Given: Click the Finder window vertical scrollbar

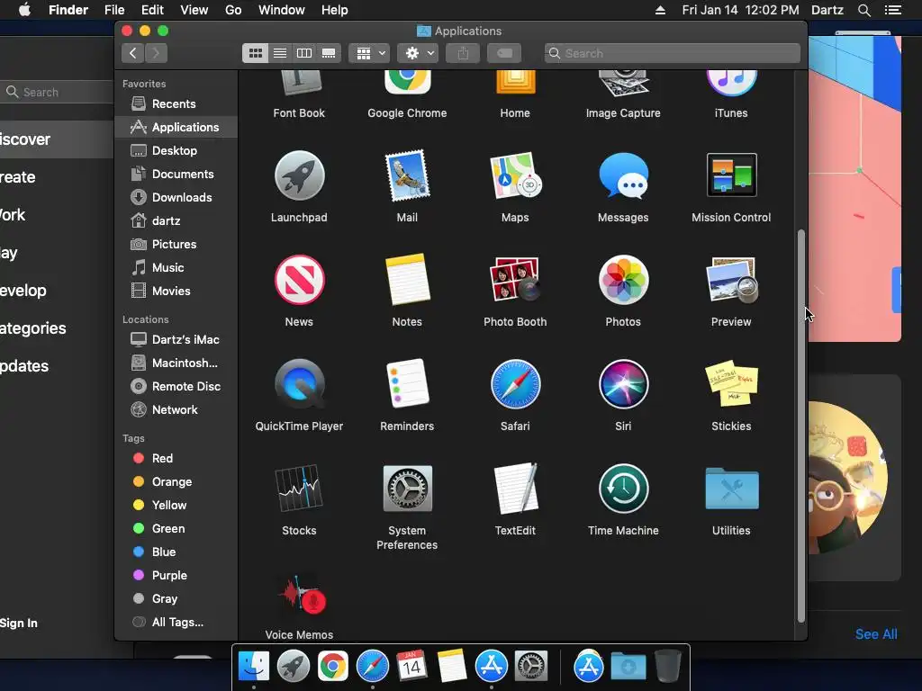Looking at the screenshot, I should [800, 426].
